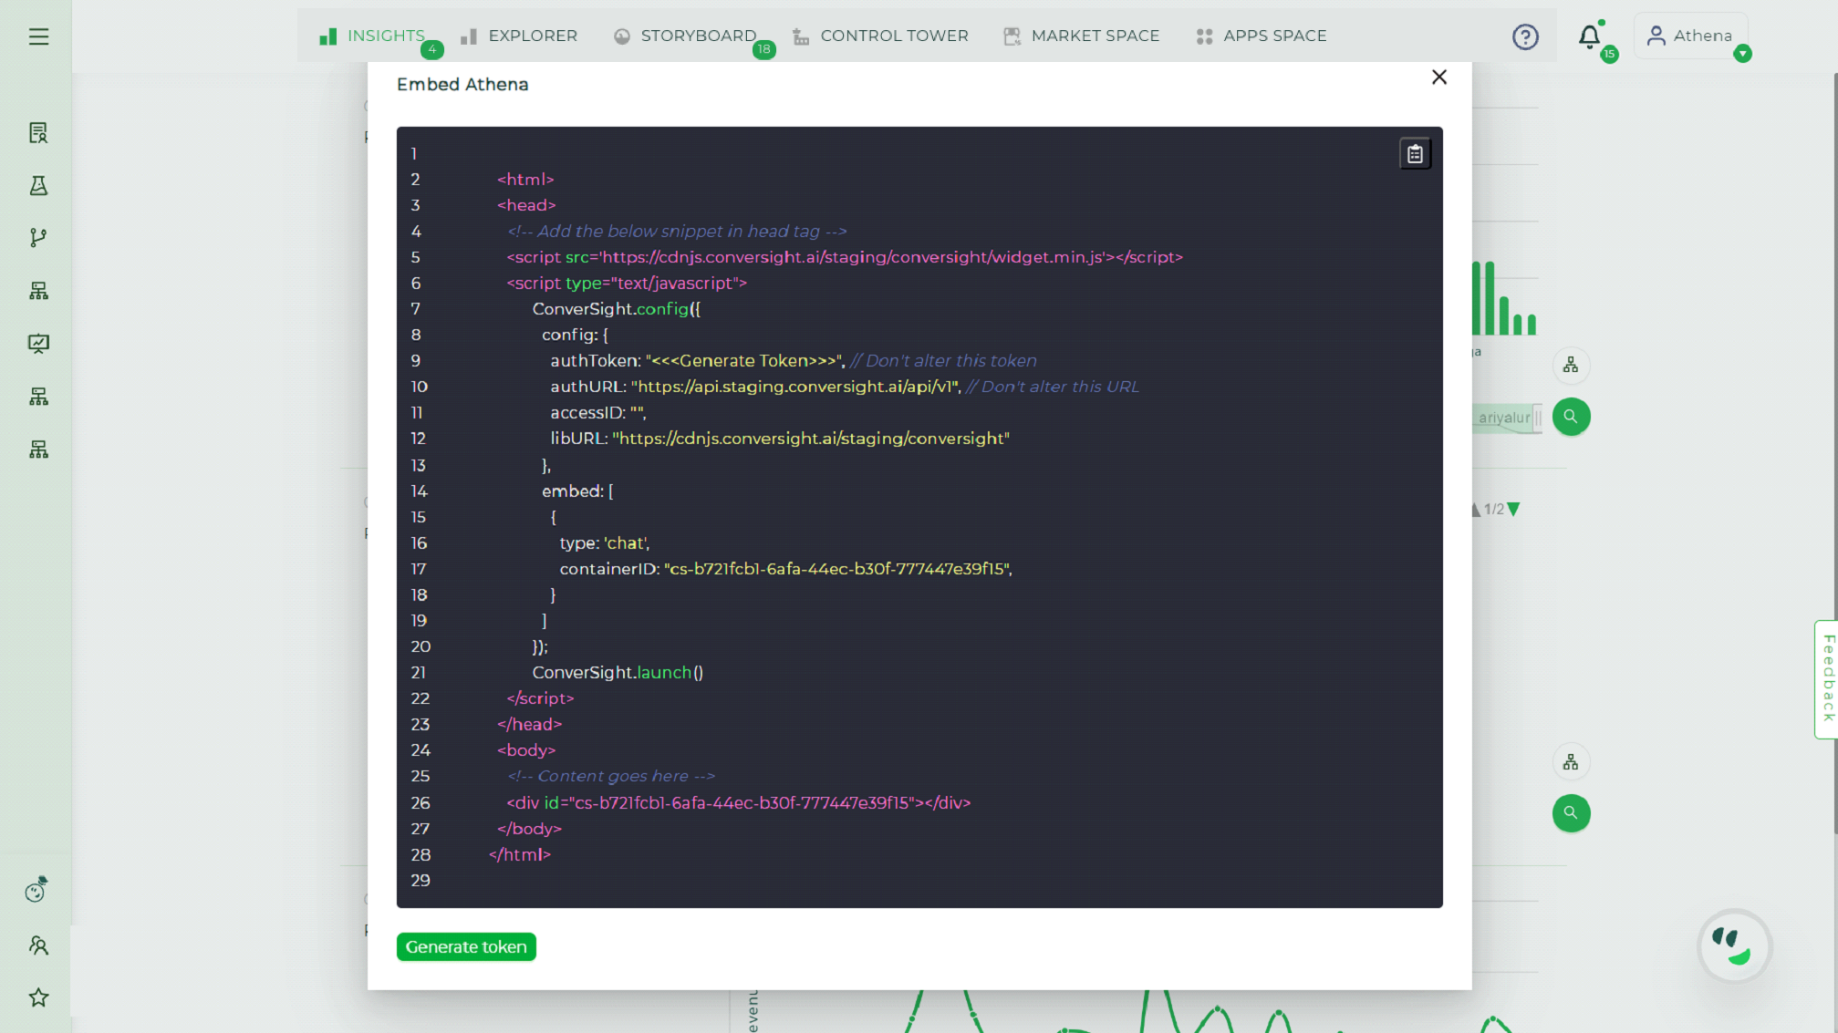Switch to the Control Tower tab
This screenshot has height=1033, width=1838.
click(x=880, y=36)
